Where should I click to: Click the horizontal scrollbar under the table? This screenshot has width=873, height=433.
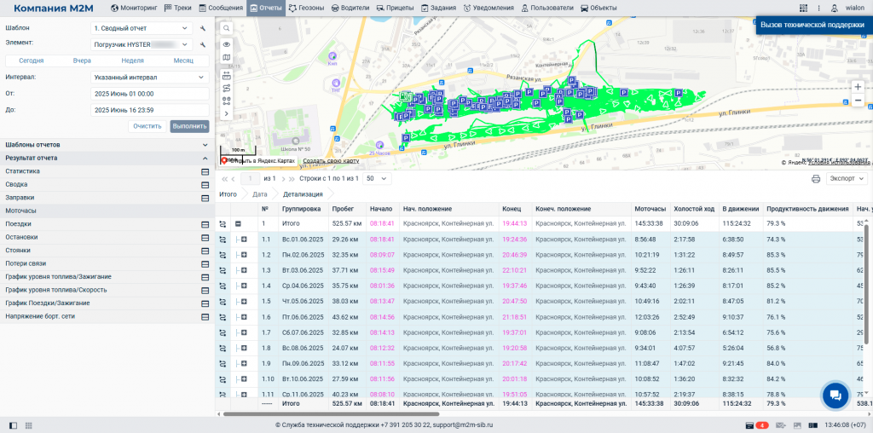[332, 413]
